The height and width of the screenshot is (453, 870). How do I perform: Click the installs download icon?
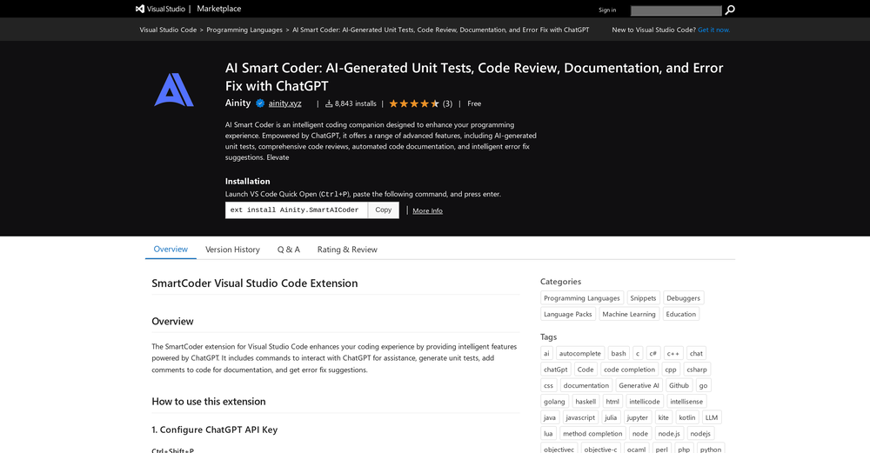click(329, 103)
